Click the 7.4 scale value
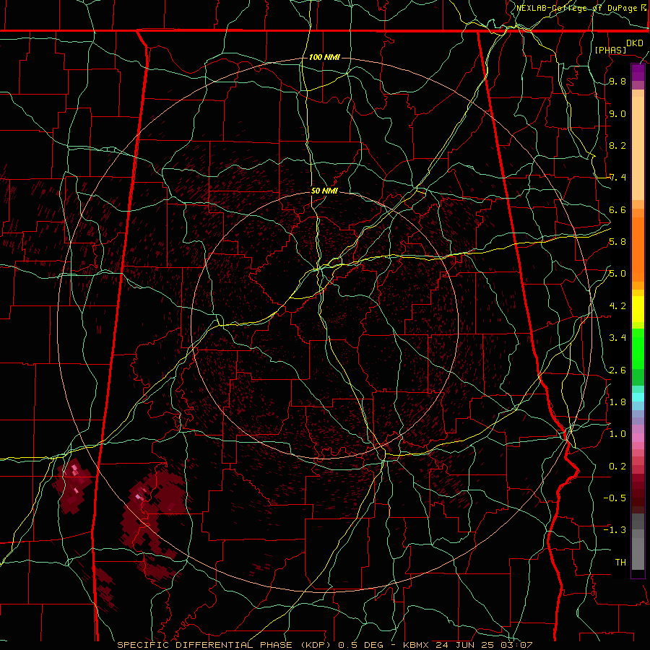 coord(617,178)
